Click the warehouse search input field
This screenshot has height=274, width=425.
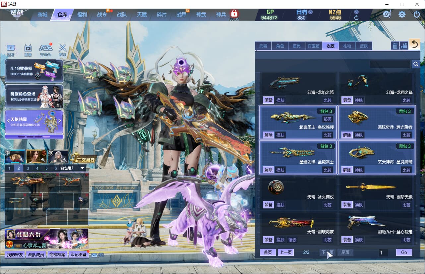[x=390, y=64]
